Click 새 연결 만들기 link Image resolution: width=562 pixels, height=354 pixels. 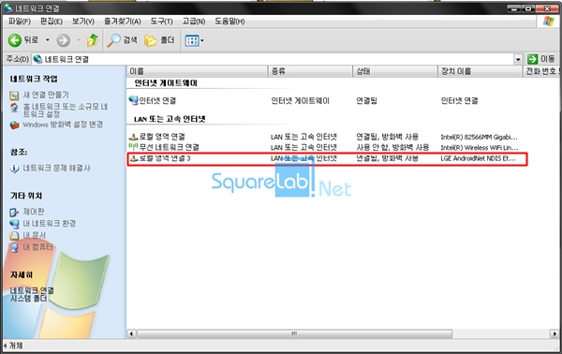tap(46, 95)
